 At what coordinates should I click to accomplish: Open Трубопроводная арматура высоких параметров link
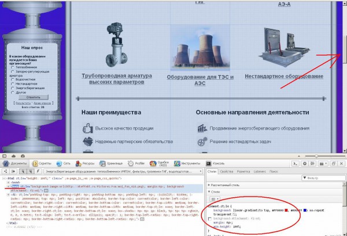pos(117,79)
